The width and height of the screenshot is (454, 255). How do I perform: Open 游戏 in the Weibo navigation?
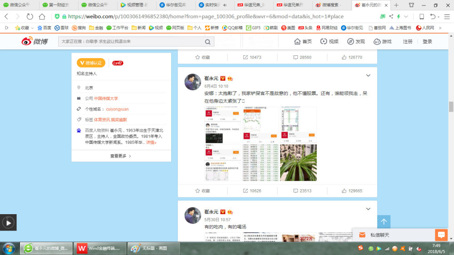pos(383,42)
